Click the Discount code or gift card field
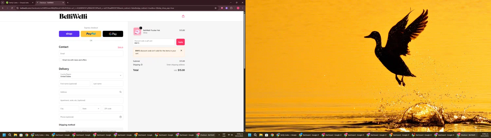This screenshot has height=138, width=491. click(154, 42)
